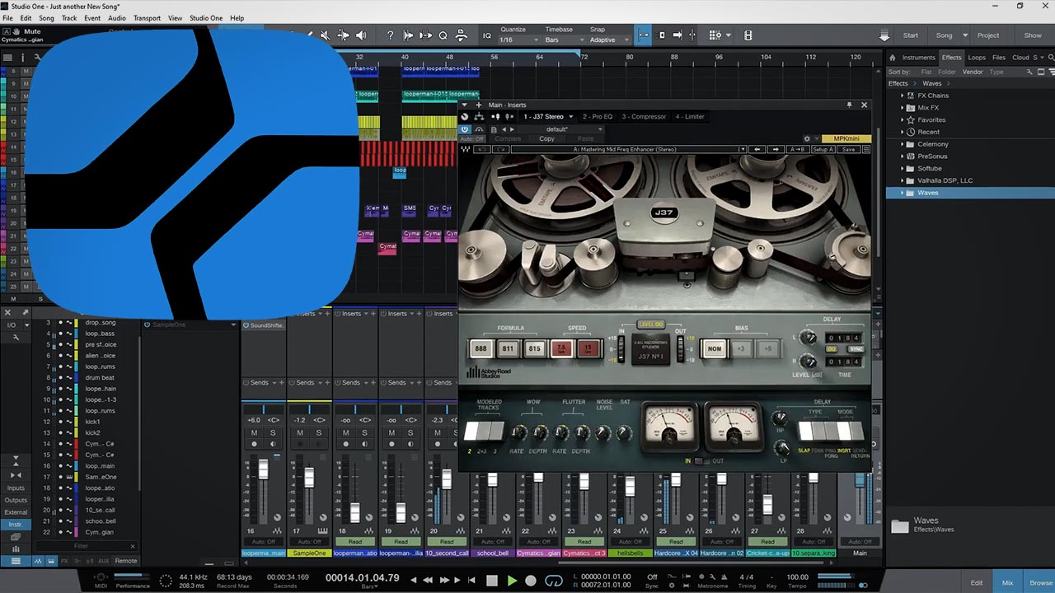Click the Play button in transport bar

click(x=512, y=581)
